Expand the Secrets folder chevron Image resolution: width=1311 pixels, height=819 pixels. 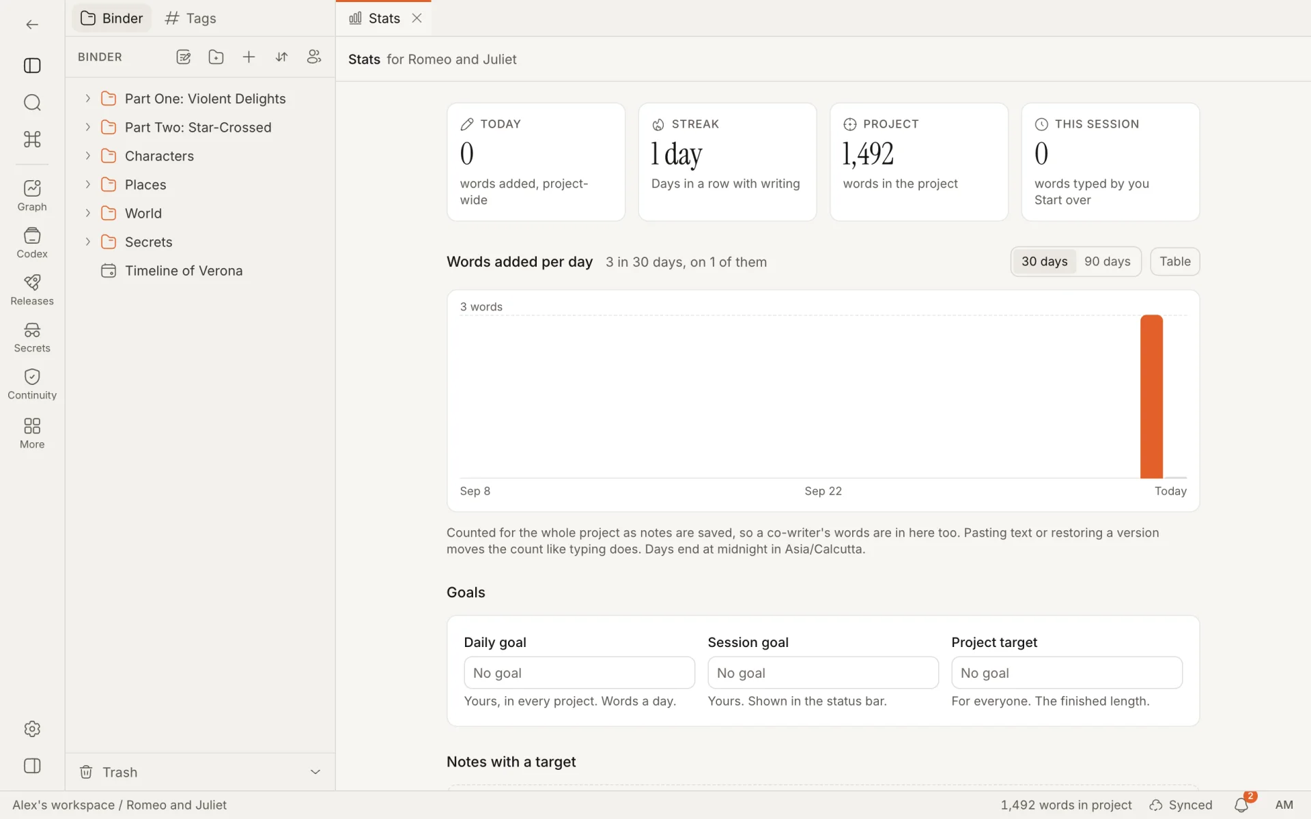coord(88,242)
